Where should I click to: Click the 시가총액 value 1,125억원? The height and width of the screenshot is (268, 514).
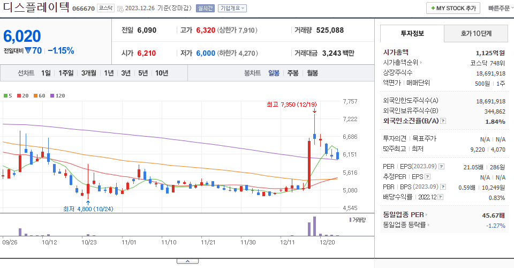coord(490,53)
